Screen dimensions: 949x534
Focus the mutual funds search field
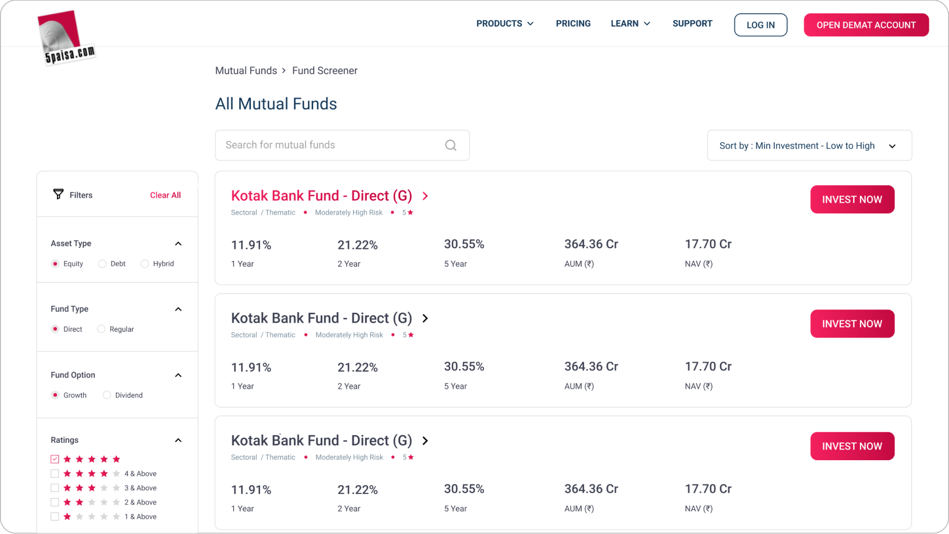click(342, 145)
